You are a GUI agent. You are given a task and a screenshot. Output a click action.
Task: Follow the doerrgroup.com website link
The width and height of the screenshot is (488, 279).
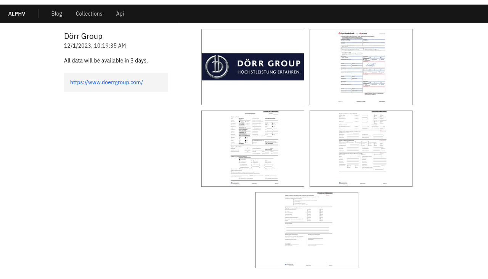click(x=106, y=82)
